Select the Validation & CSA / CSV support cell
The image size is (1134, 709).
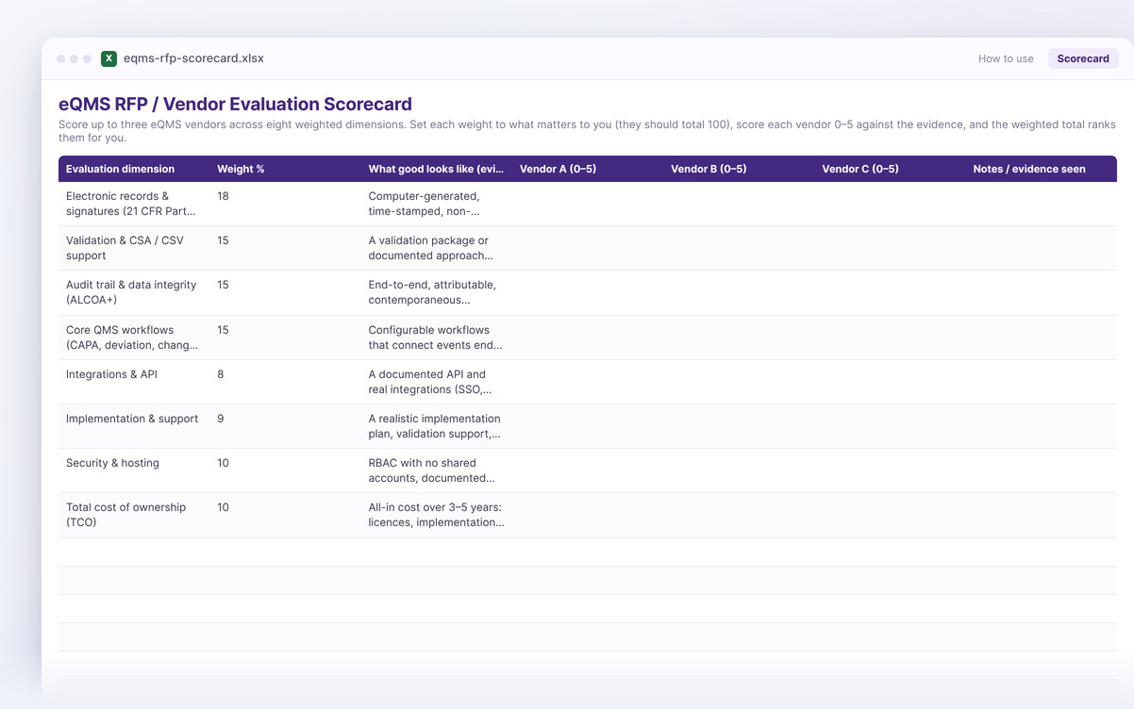[134, 248]
